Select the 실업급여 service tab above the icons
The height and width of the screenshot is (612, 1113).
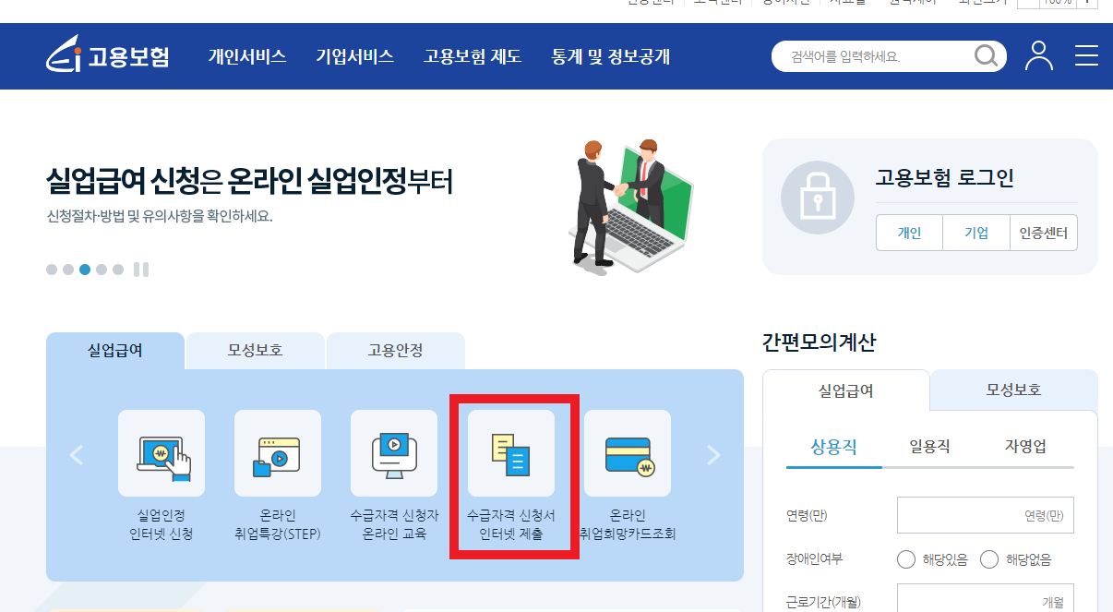pos(115,351)
